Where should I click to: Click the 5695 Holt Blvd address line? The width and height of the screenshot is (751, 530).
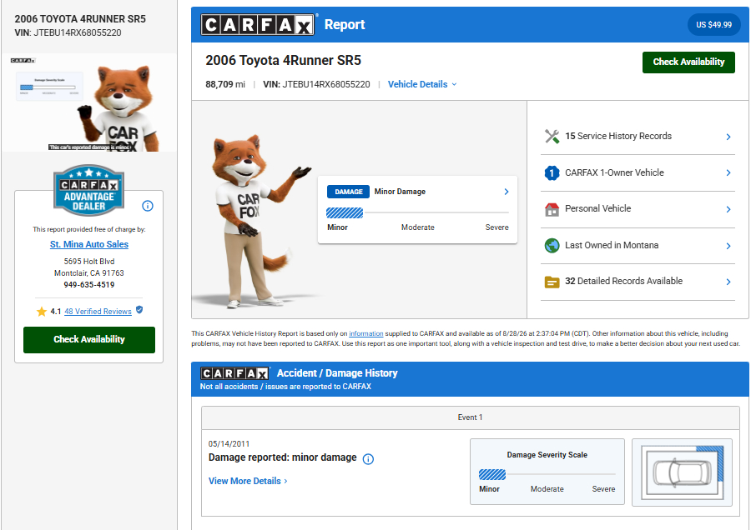click(x=89, y=262)
